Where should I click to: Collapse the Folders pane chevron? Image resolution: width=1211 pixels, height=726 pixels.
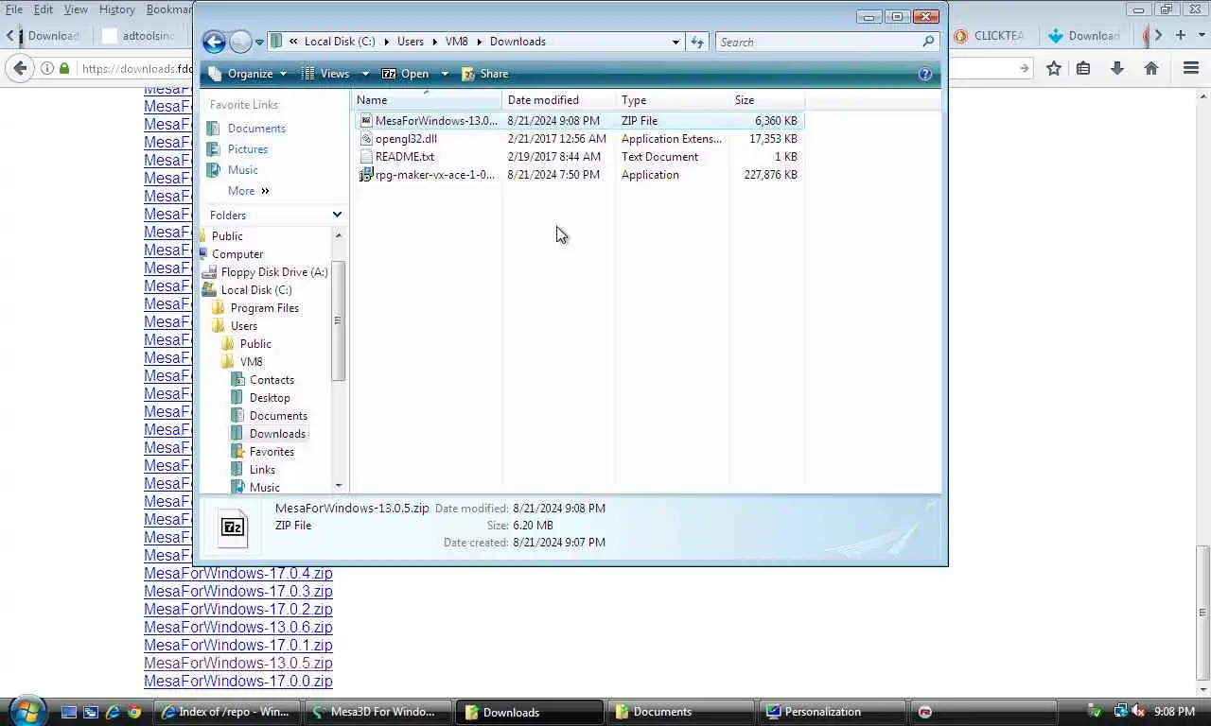pos(337,216)
